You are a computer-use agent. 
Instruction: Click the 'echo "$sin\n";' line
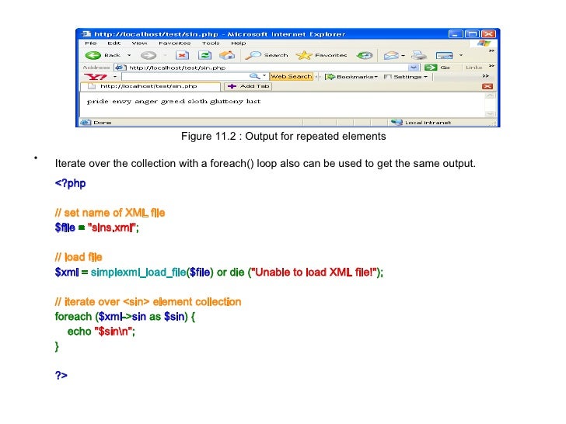pyautogui.click(x=101, y=332)
